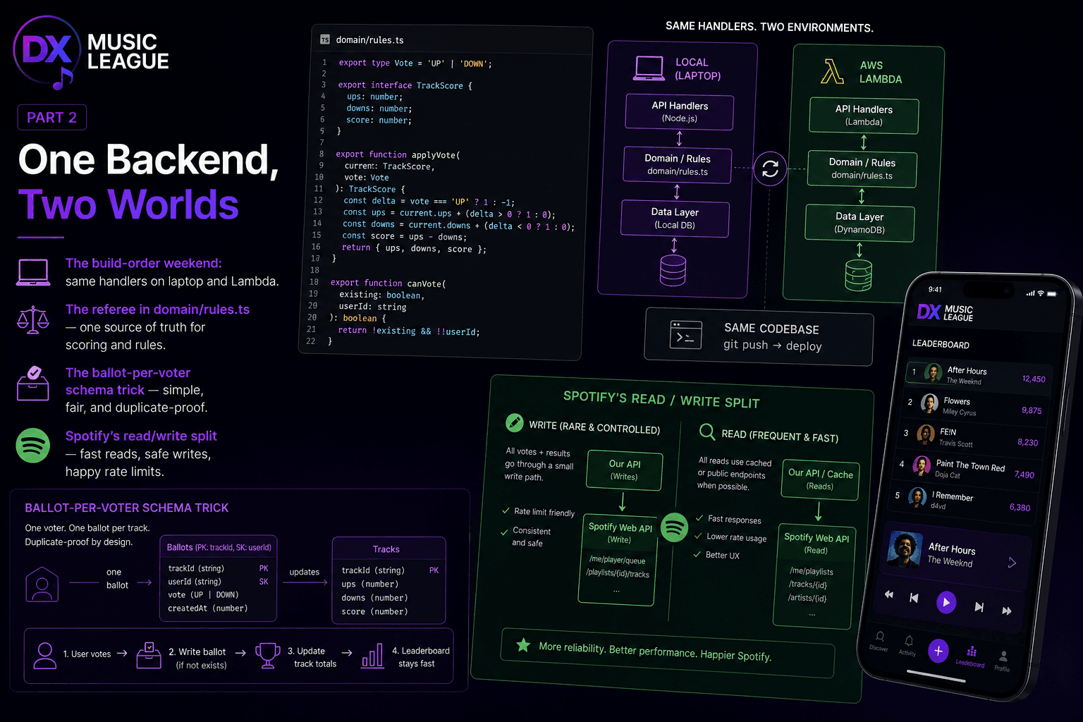Click the voter avatar icon in schema diagram
The width and height of the screenshot is (1083, 722).
point(42,585)
